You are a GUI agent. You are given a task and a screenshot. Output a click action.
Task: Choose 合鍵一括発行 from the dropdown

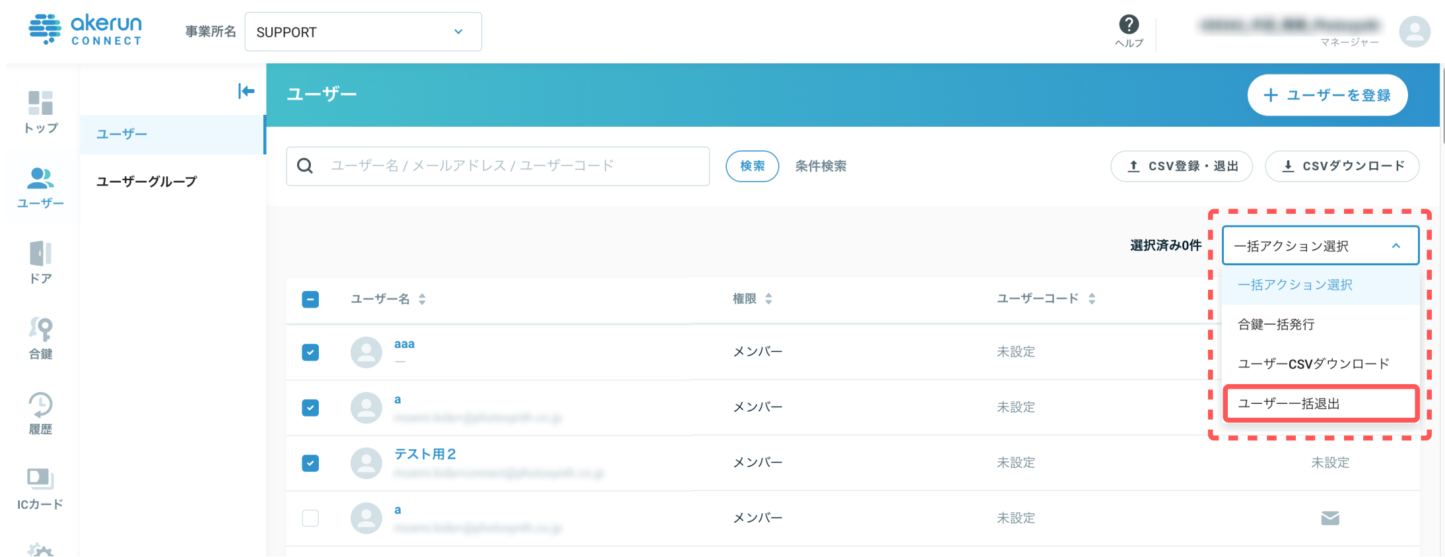coord(1320,325)
